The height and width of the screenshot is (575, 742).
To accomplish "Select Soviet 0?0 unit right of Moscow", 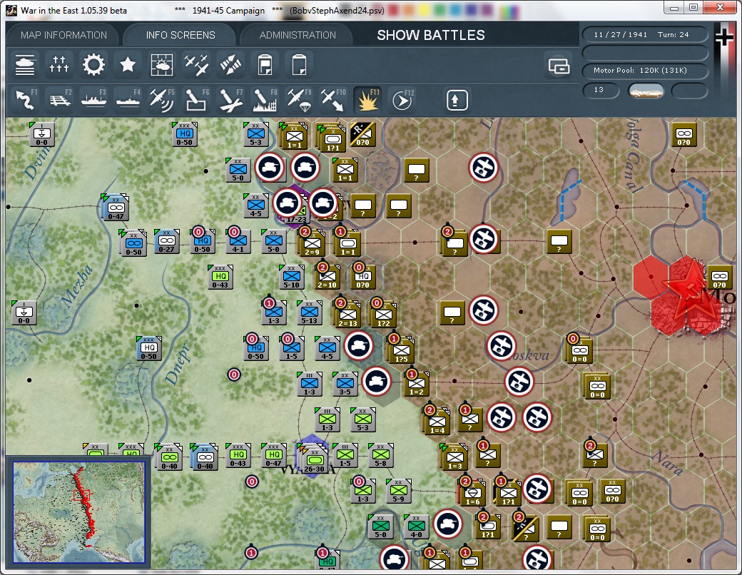I will click(x=720, y=278).
